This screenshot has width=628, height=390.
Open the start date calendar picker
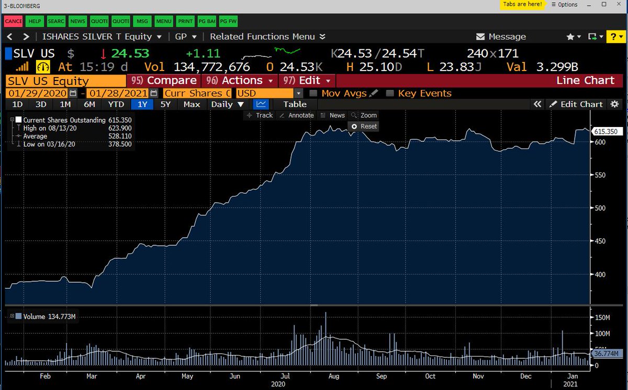point(73,93)
